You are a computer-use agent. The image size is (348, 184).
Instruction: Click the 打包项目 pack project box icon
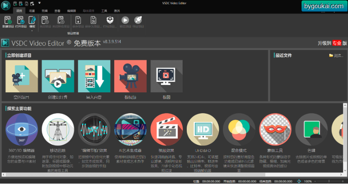point(110,20)
